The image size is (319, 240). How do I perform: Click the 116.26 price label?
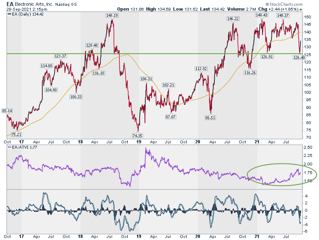point(250,73)
